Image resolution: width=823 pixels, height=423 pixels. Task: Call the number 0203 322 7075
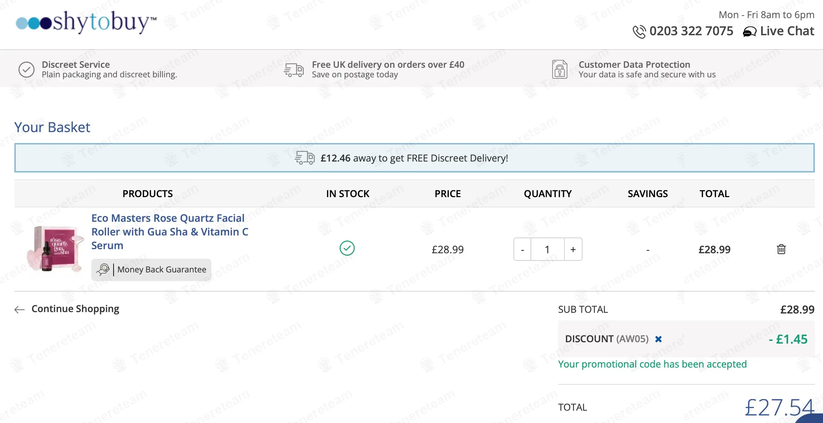[691, 31]
